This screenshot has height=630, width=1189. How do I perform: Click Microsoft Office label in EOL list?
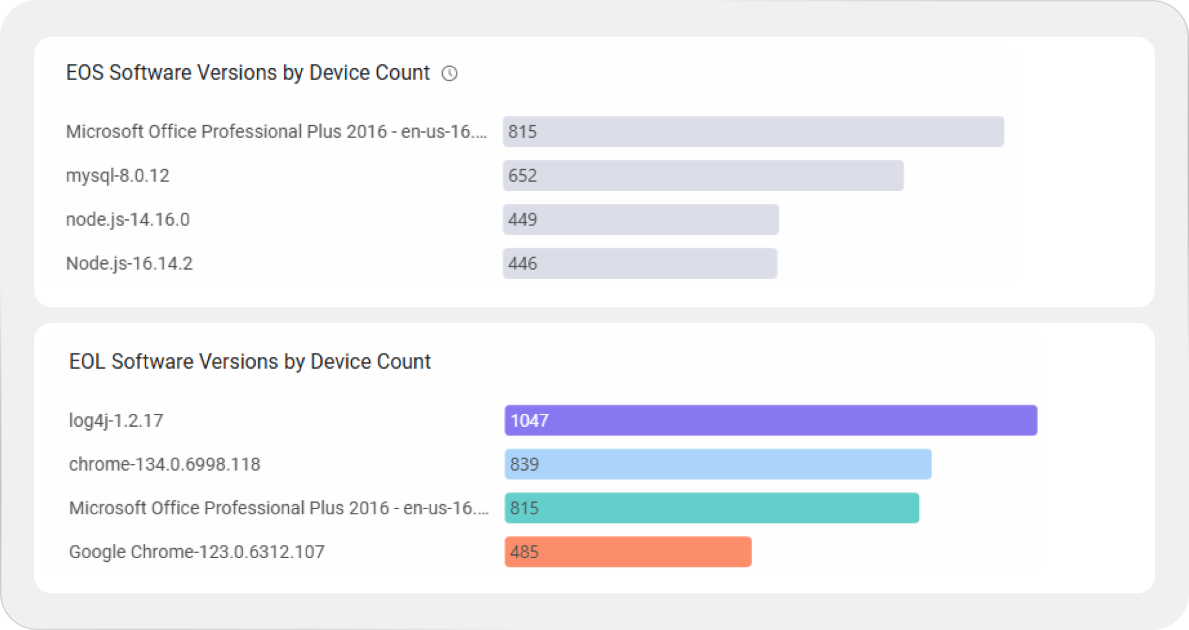pos(279,508)
